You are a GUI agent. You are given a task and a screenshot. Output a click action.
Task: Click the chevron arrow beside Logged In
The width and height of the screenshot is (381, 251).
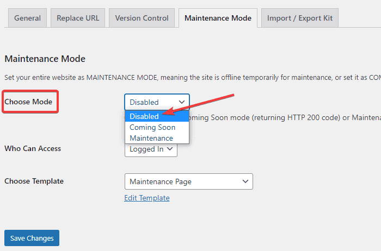170,149
